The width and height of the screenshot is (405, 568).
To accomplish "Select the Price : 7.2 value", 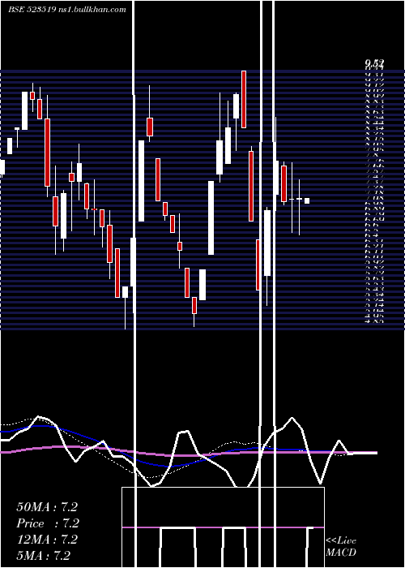I will [x=48, y=523].
